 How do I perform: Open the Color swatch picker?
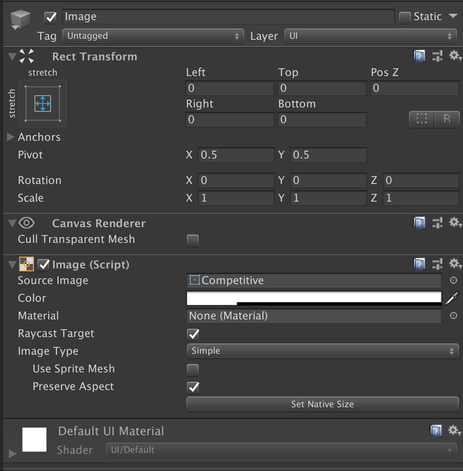314,298
